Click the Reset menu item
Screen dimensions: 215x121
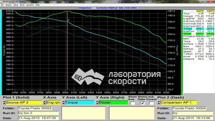[x=22, y=5]
